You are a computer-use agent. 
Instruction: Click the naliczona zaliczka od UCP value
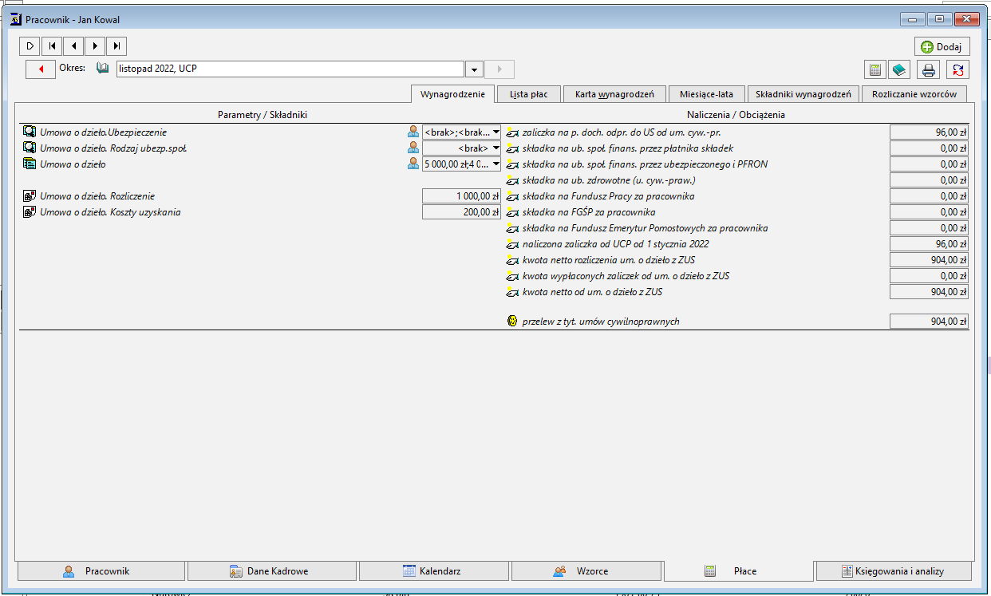tap(929, 244)
